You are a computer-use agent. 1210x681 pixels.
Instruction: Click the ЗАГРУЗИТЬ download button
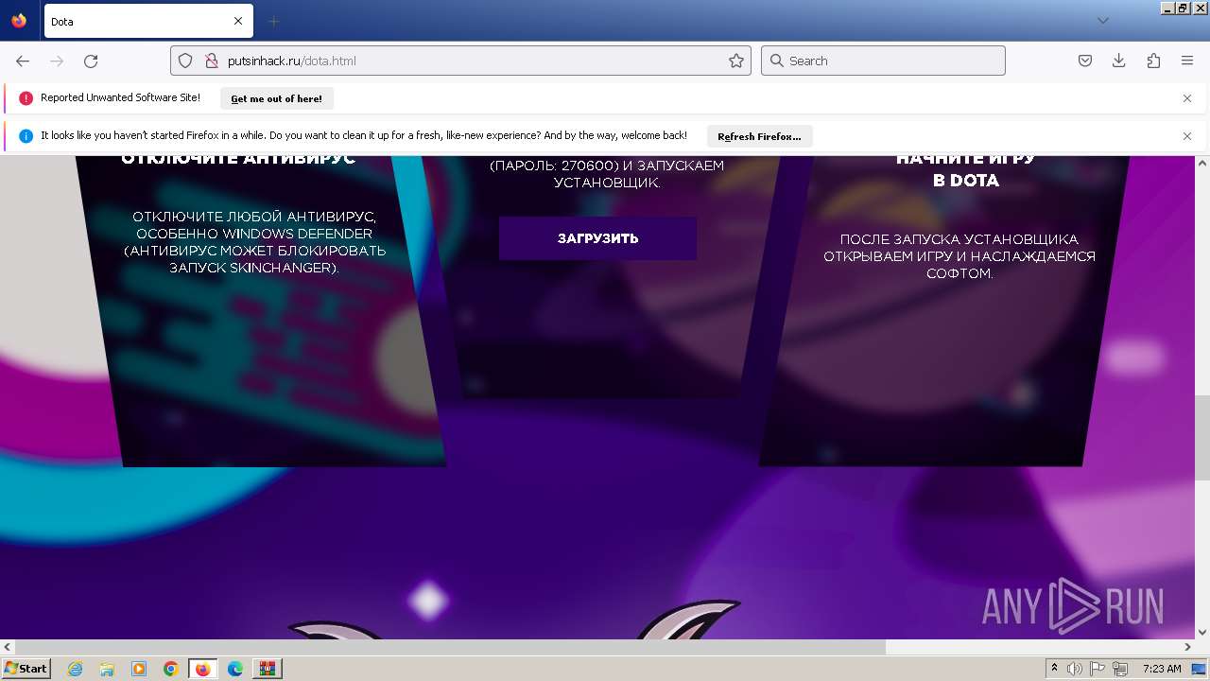[597, 238]
